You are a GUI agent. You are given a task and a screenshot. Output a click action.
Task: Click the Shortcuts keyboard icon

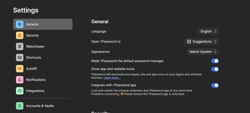[20, 57]
